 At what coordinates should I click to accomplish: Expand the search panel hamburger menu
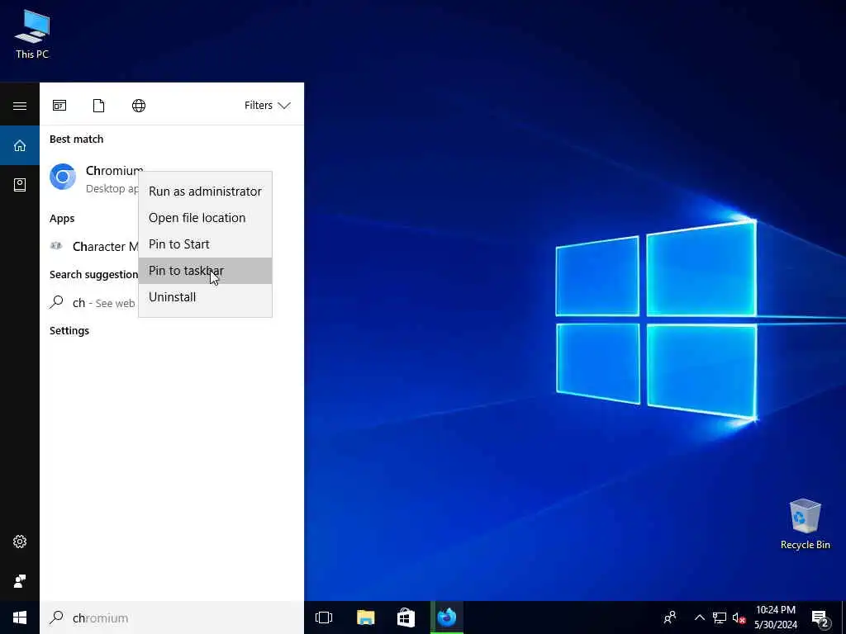click(20, 106)
